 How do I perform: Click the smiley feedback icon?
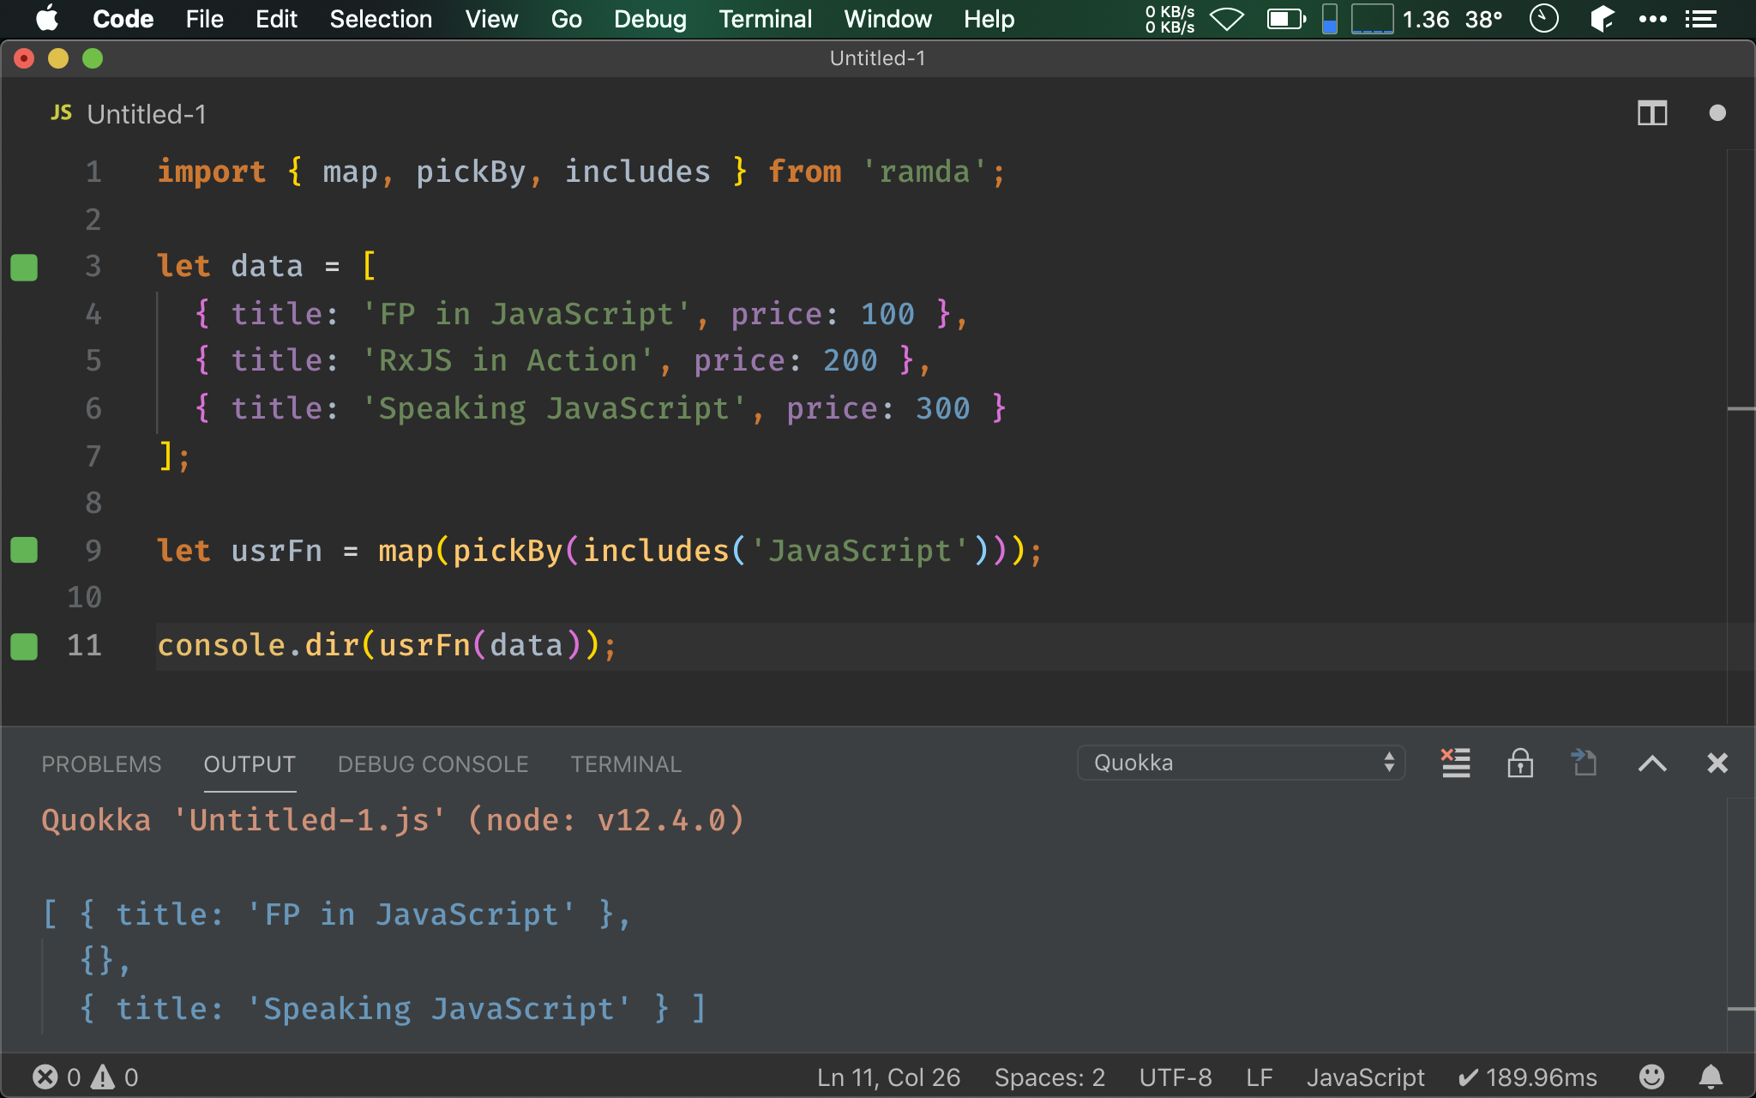(x=1651, y=1077)
